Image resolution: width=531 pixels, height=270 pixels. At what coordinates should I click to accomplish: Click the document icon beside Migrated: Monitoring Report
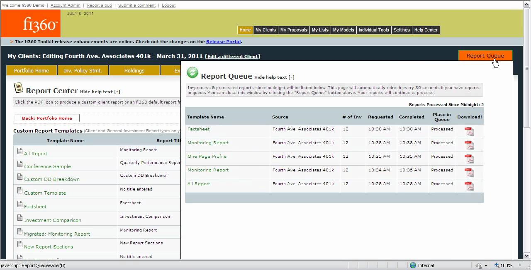tap(19, 231)
